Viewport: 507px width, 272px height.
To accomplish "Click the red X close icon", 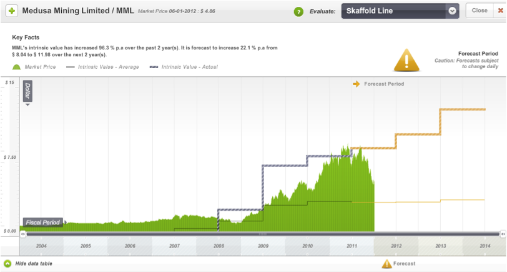I will [x=500, y=11].
